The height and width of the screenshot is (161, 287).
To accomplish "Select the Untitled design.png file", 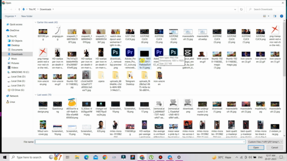I will tap(43, 107).
